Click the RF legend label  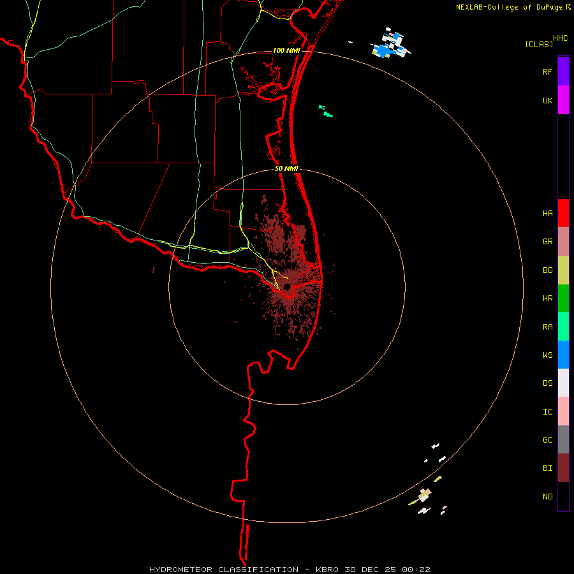click(x=547, y=72)
